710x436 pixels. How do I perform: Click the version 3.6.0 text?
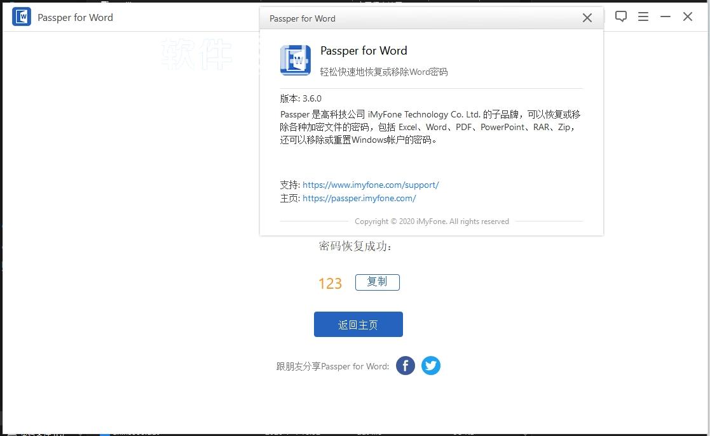pyautogui.click(x=301, y=98)
